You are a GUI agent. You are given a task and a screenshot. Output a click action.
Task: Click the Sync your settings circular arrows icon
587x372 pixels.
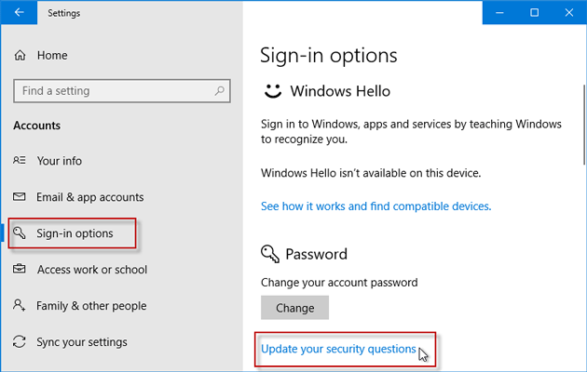[20, 342]
